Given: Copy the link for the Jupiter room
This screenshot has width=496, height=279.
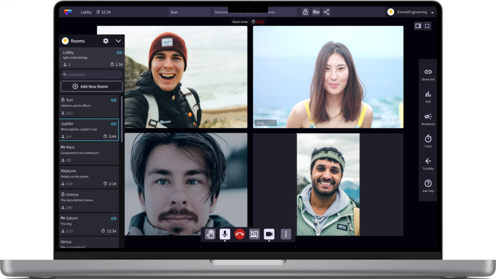Looking at the screenshot, I should [113, 124].
